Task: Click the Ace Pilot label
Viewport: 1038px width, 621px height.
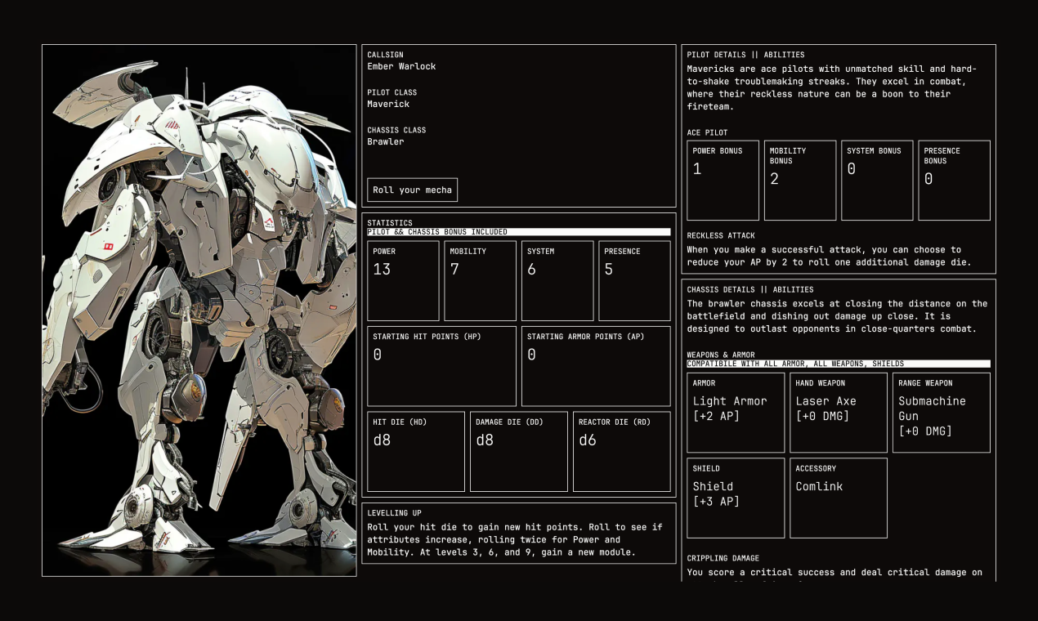Action: tap(707, 132)
